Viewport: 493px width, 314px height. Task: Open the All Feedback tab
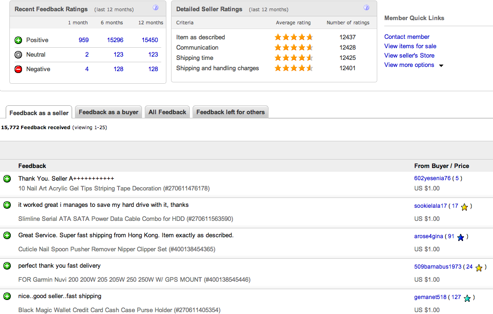167,112
